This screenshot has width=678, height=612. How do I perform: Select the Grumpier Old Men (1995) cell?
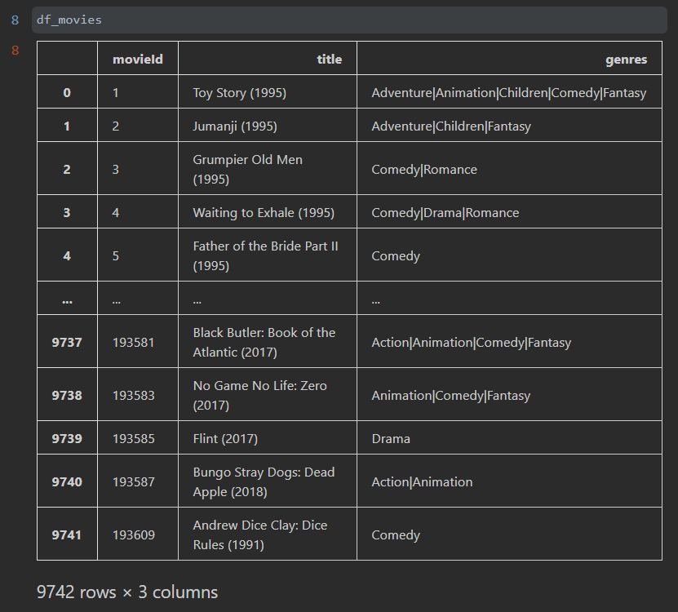(x=268, y=169)
